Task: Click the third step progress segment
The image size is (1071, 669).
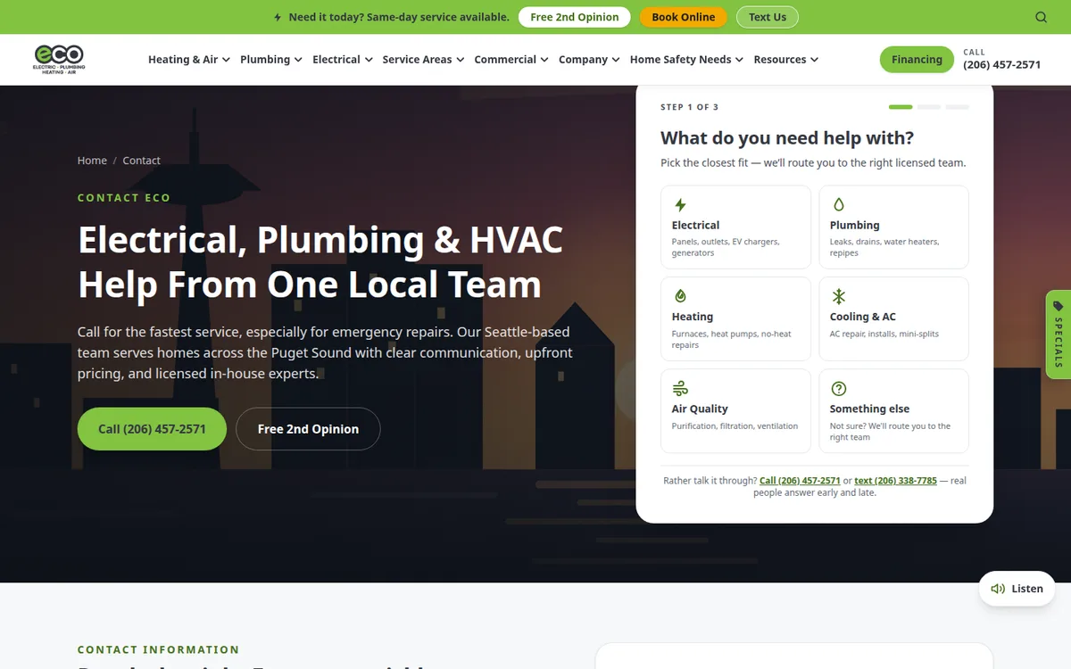Action: coord(958,107)
